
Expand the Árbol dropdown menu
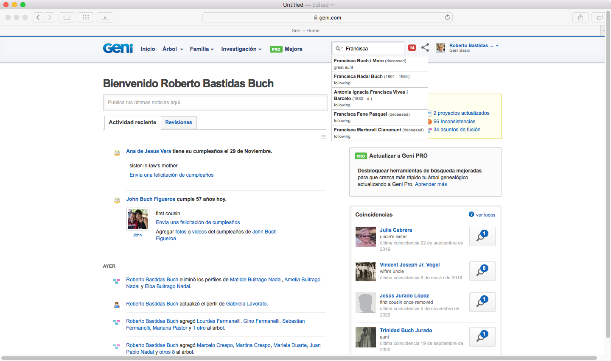click(x=172, y=49)
